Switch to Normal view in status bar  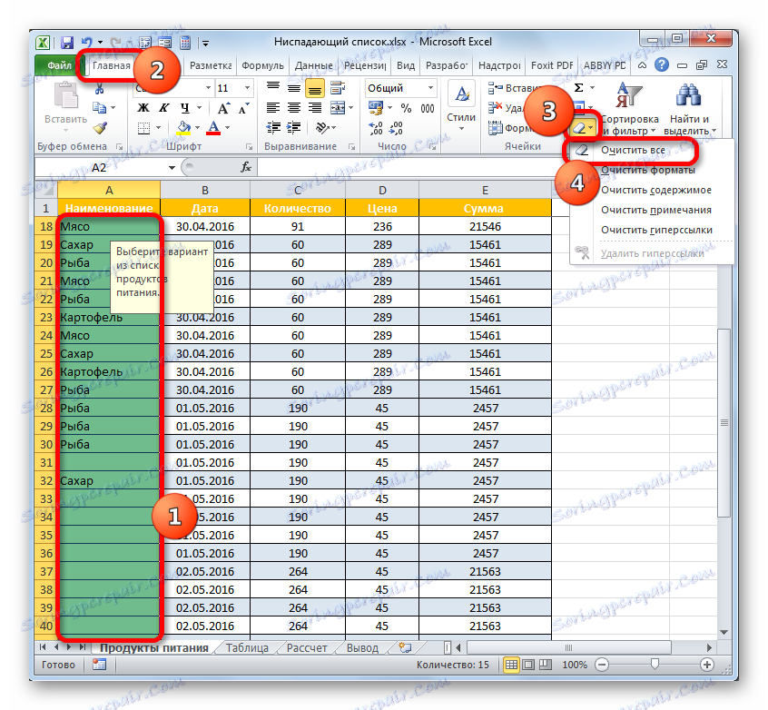511,665
